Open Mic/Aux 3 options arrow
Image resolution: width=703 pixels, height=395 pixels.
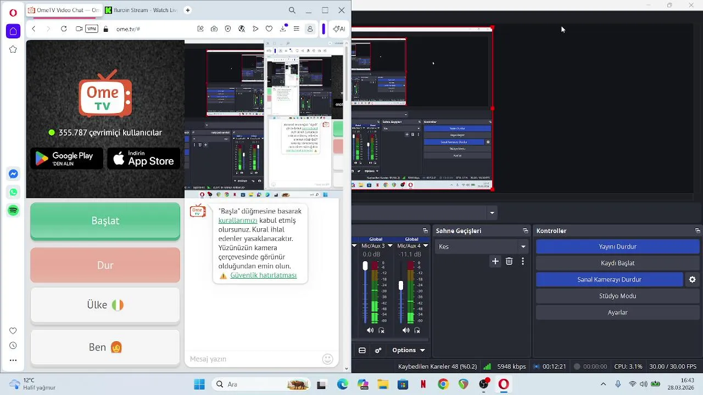coord(390,246)
